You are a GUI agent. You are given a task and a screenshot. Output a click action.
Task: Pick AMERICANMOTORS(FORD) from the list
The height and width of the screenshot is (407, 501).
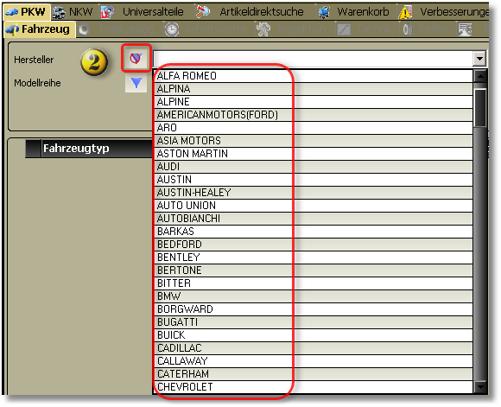click(313, 115)
